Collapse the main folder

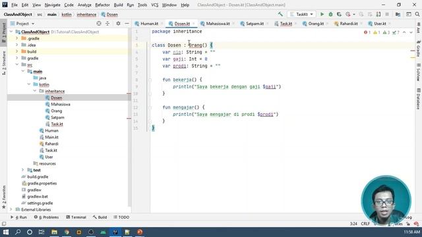[23, 71]
